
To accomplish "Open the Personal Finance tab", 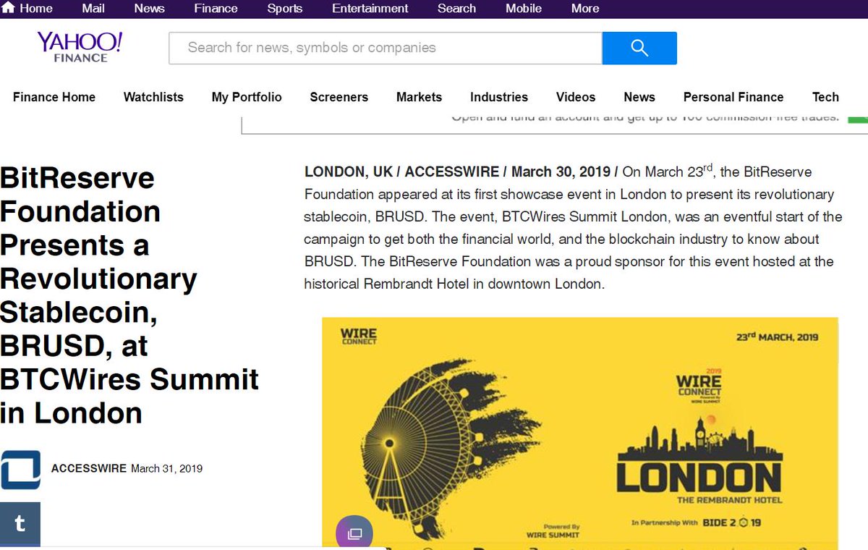I will [x=733, y=97].
